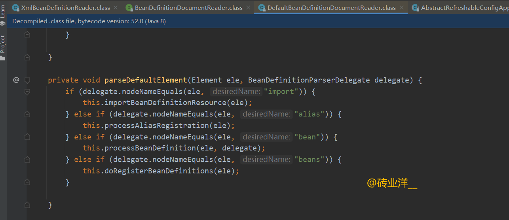Click fold end marker closing parseDefaultElement
The width and height of the screenshot is (509, 220).
[x=27, y=205]
